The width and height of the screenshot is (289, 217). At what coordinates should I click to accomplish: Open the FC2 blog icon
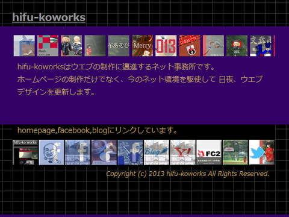click(x=209, y=153)
